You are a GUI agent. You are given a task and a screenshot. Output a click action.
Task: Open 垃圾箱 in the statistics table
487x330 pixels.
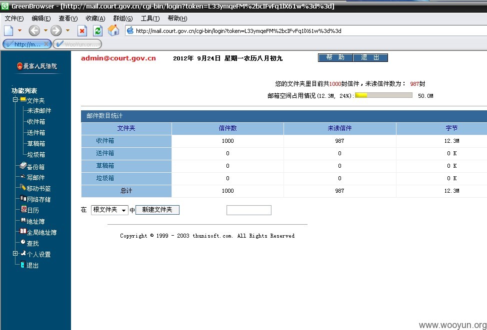[x=105, y=178]
